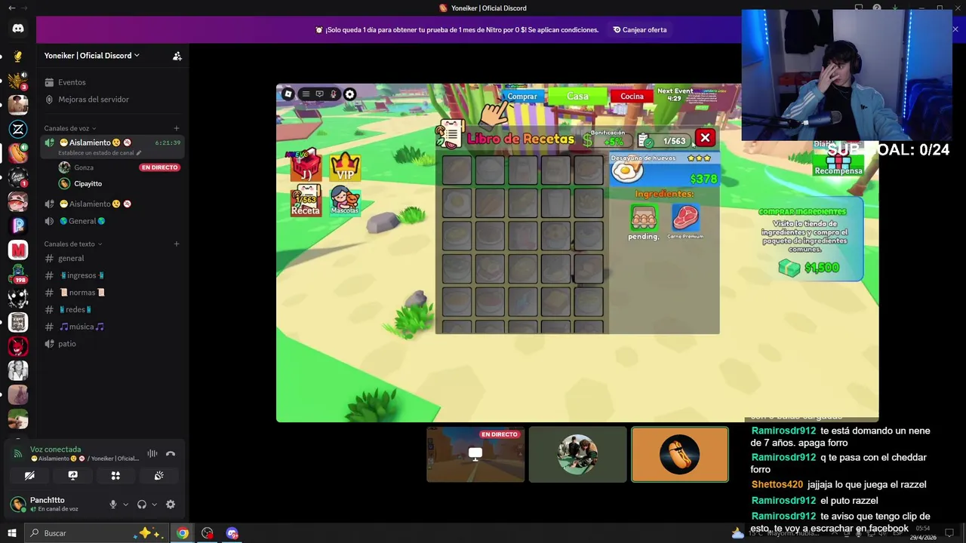Open the Mascotas pets icon

(x=344, y=201)
